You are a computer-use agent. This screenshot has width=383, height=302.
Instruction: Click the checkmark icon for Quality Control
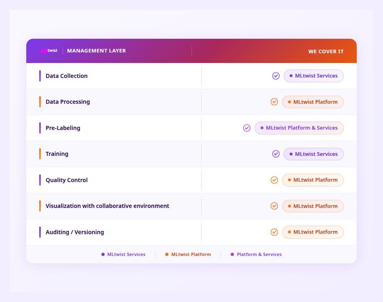click(x=274, y=180)
